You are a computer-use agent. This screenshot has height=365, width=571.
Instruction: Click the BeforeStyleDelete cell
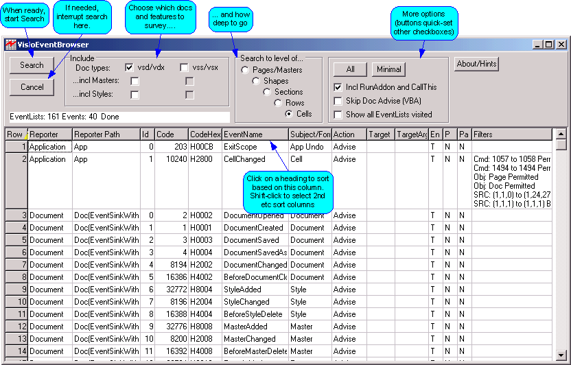click(255, 314)
